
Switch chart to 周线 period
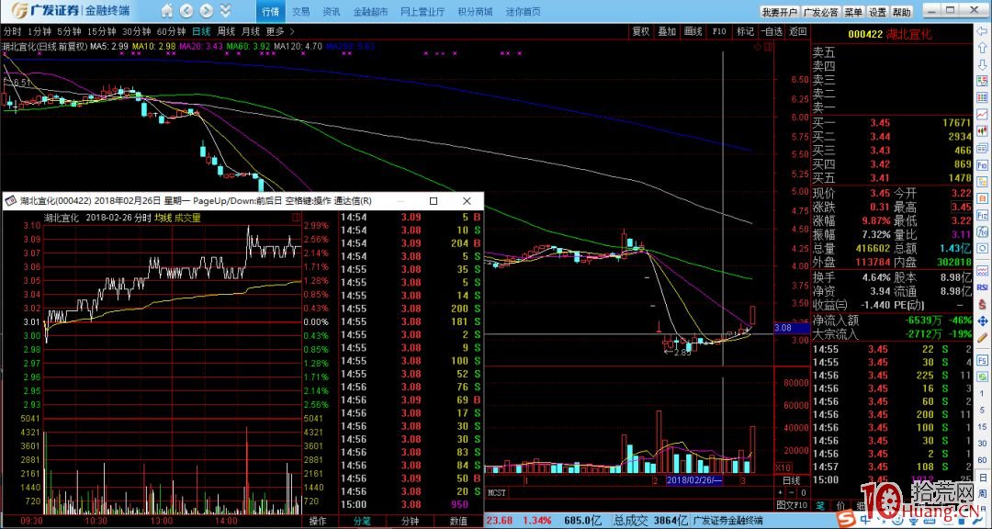pyautogui.click(x=227, y=31)
